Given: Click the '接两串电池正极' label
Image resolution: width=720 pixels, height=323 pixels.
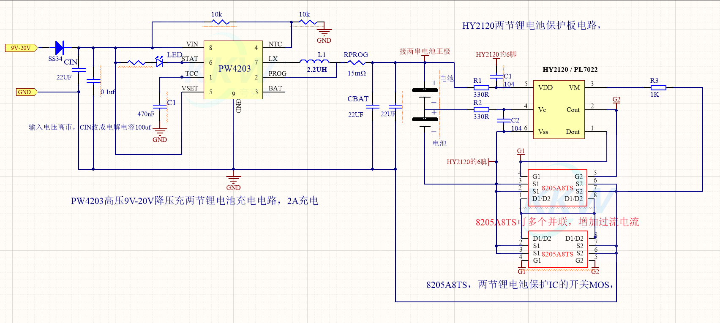Looking at the screenshot, I should 425,51.
